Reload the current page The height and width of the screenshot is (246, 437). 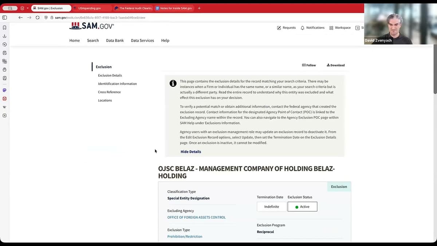(x=38, y=17)
